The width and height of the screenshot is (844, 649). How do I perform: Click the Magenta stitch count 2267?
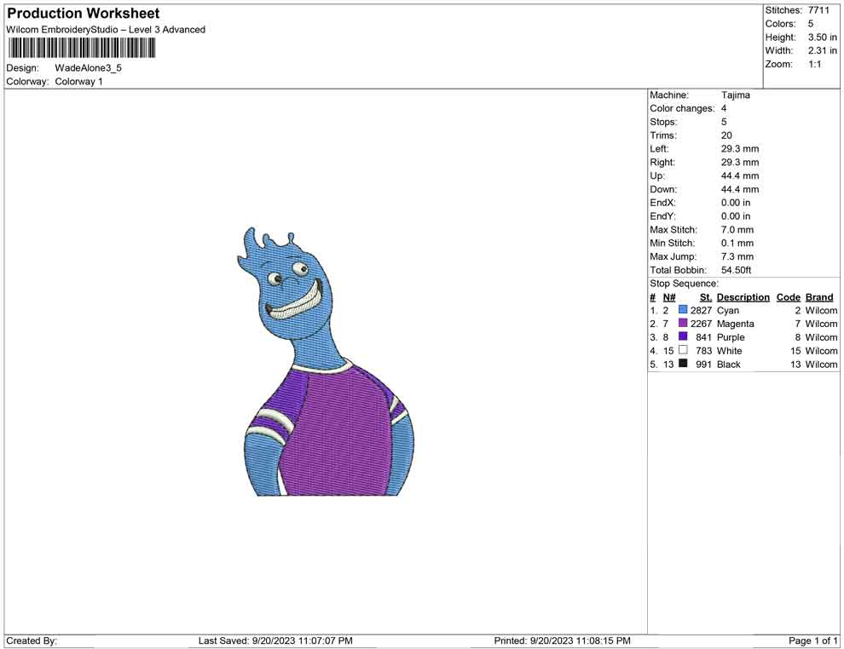(x=702, y=324)
